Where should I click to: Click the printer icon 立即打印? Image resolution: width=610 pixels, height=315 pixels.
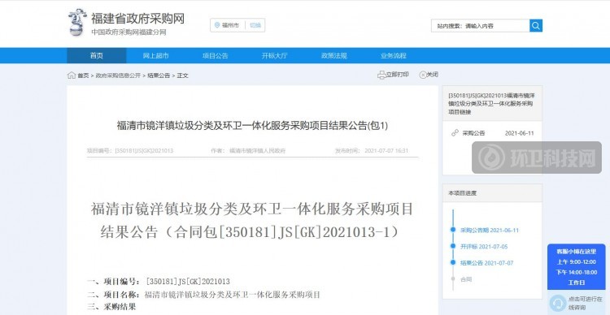(x=381, y=75)
